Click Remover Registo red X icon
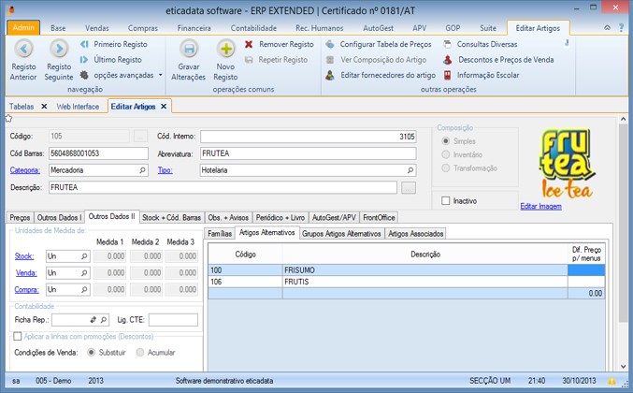The width and height of the screenshot is (633, 393). [x=250, y=44]
